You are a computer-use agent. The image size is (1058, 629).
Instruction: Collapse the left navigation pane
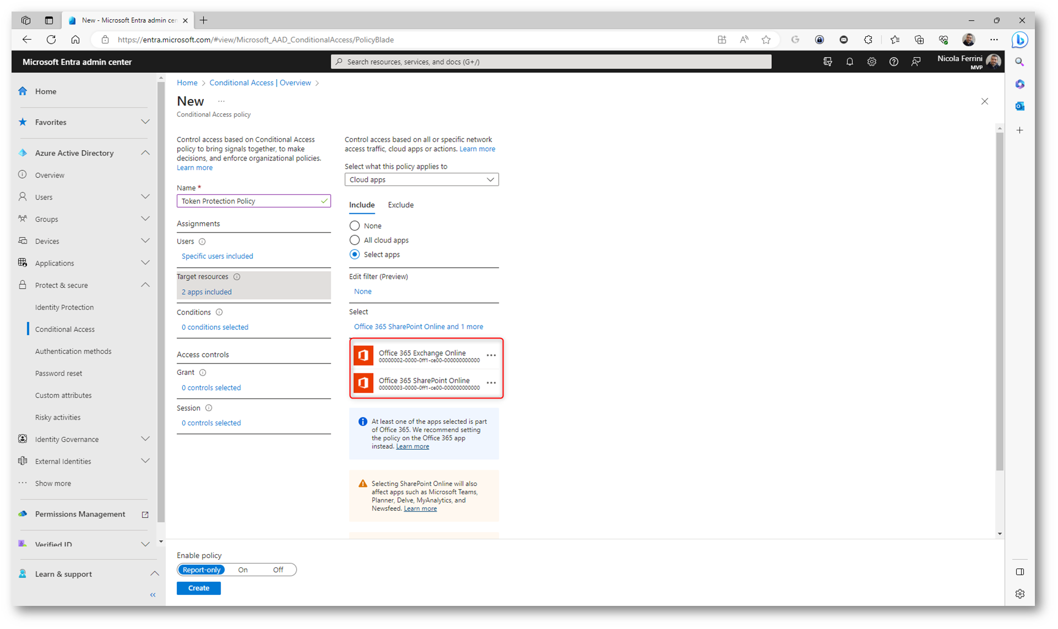(153, 595)
